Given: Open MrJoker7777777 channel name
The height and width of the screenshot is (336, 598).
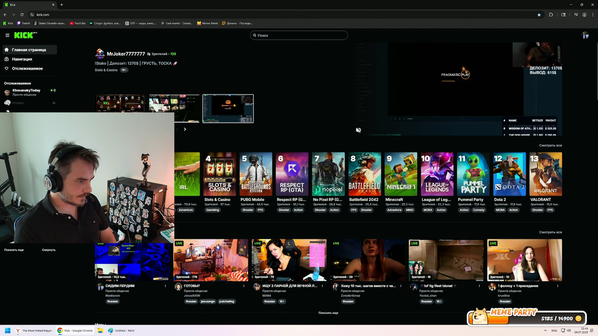Looking at the screenshot, I should [126, 54].
